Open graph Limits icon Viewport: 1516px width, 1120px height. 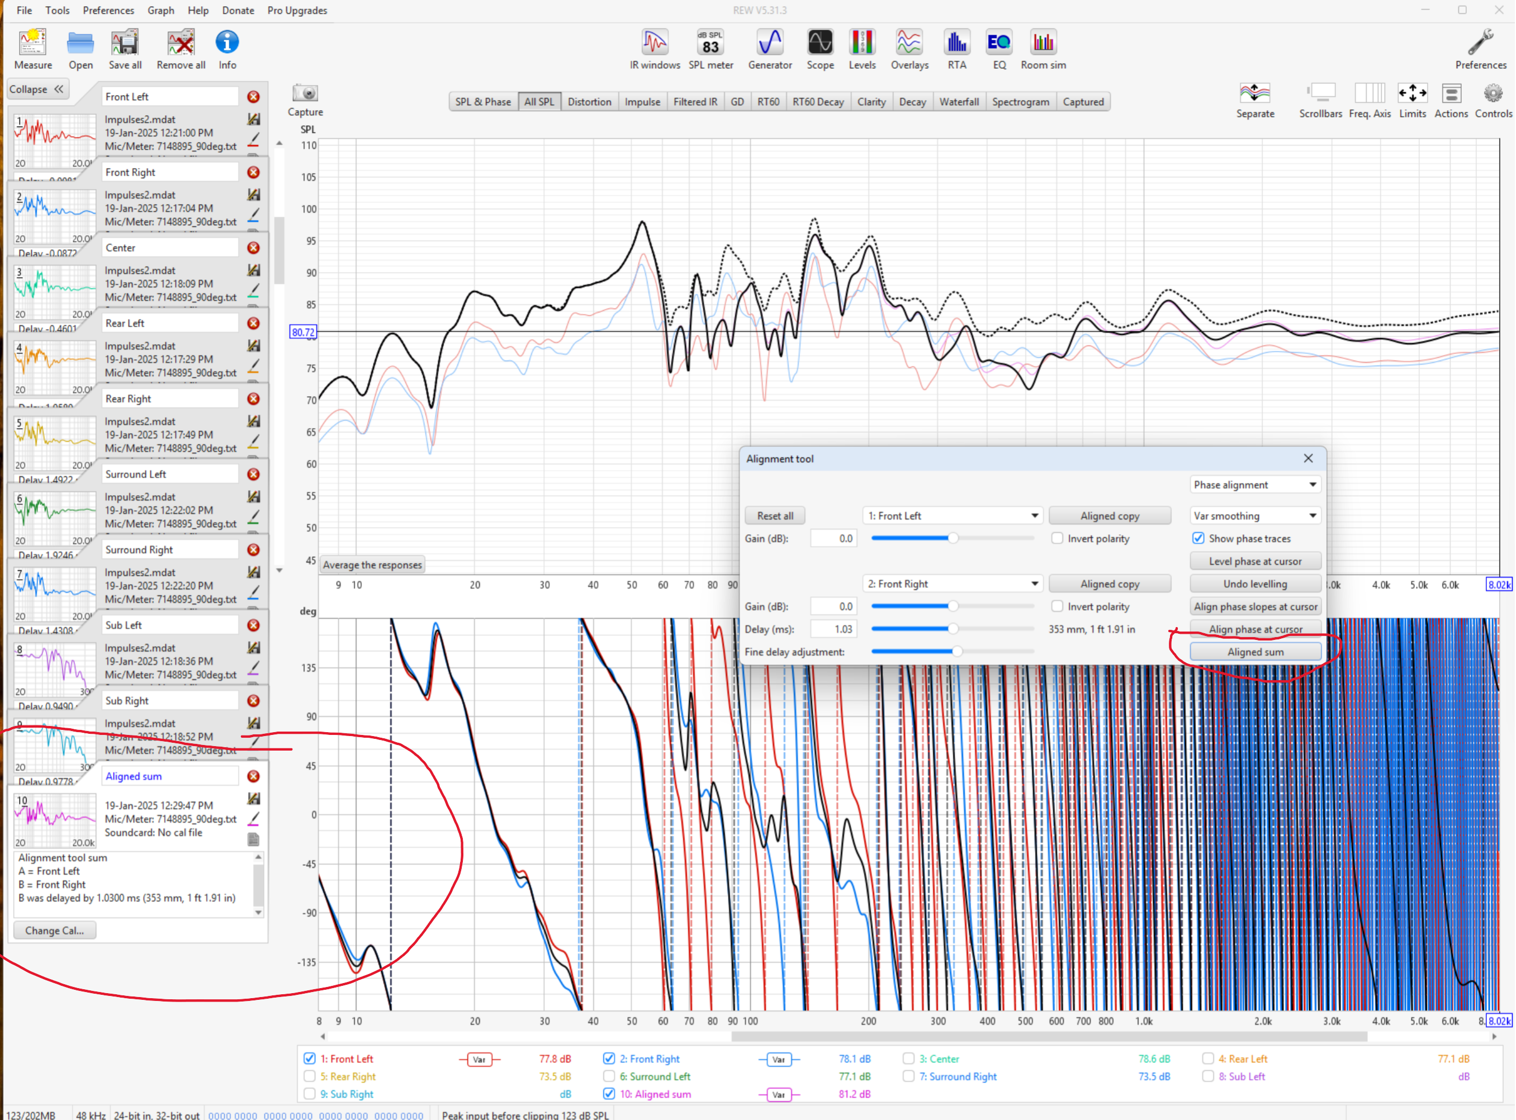[x=1413, y=101]
